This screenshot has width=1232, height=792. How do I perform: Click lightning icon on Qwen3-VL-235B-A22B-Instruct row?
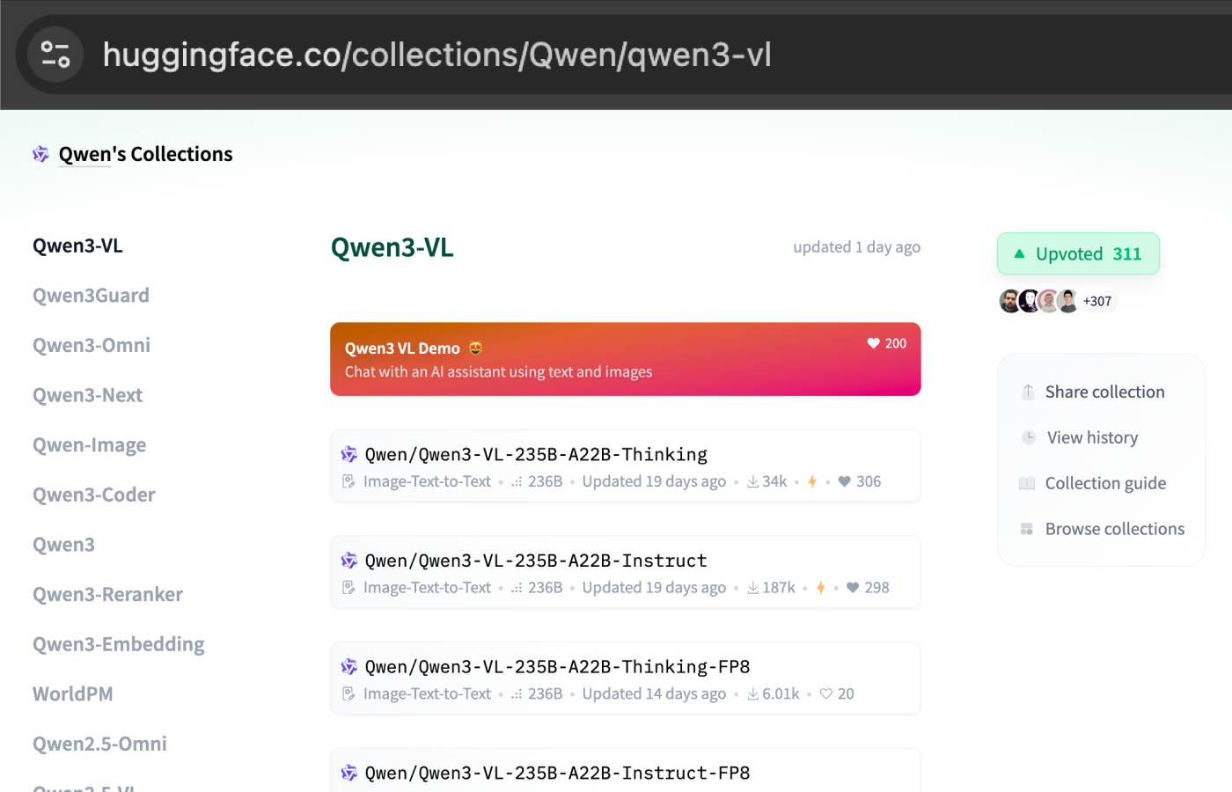point(820,588)
